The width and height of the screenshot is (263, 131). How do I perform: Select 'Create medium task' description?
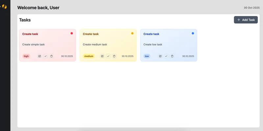click(x=95, y=45)
